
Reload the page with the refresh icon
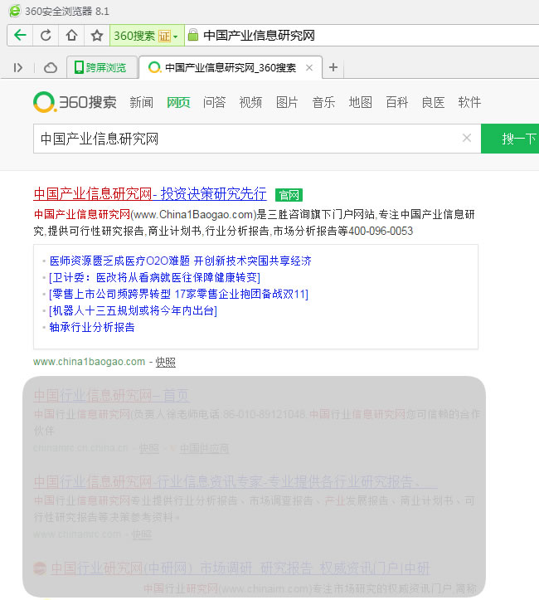(x=46, y=36)
